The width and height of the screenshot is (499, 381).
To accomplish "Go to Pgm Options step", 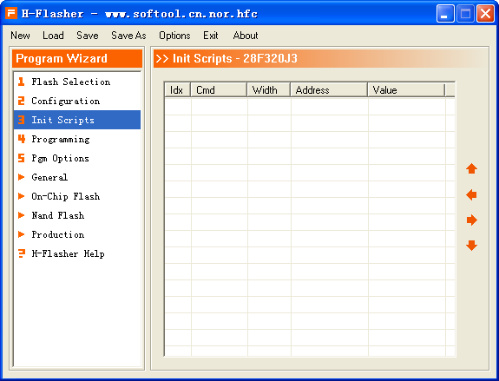I will (60, 158).
